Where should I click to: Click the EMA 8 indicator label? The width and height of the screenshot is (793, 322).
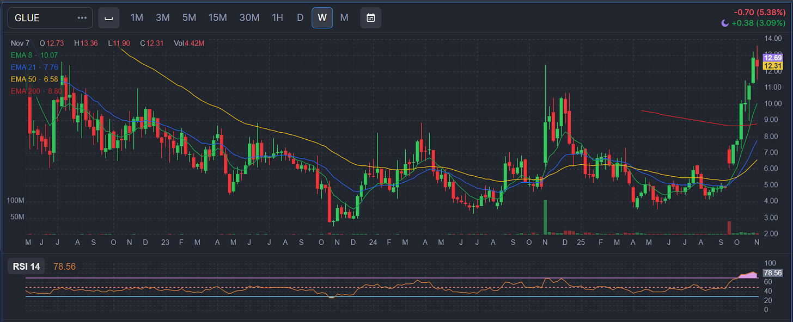coord(34,55)
